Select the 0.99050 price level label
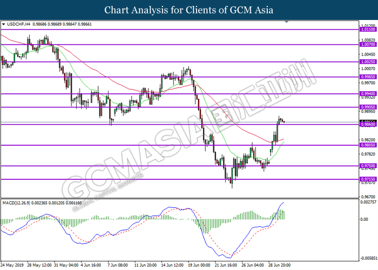The height and width of the screenshot is (270, 378). pos(368,107)
